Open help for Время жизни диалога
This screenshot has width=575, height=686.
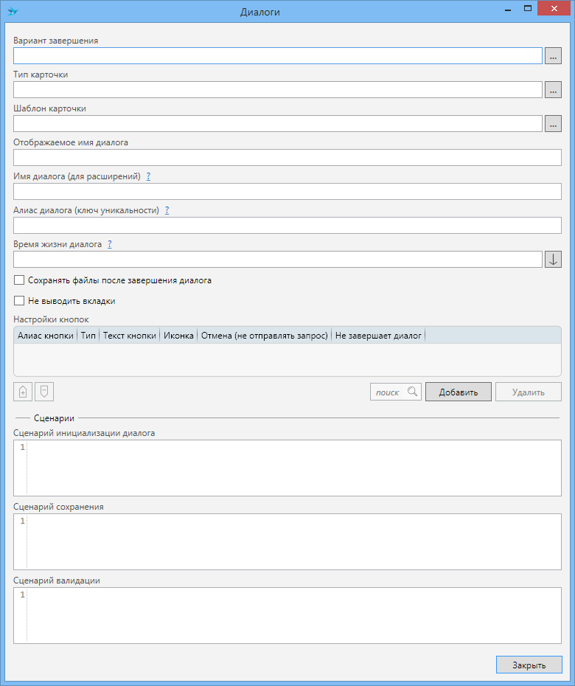109,244
